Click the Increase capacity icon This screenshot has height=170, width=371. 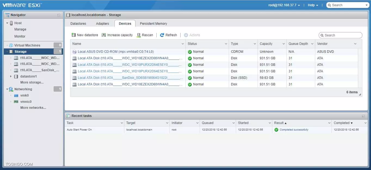pyautogui.click(x=104, y=35)
